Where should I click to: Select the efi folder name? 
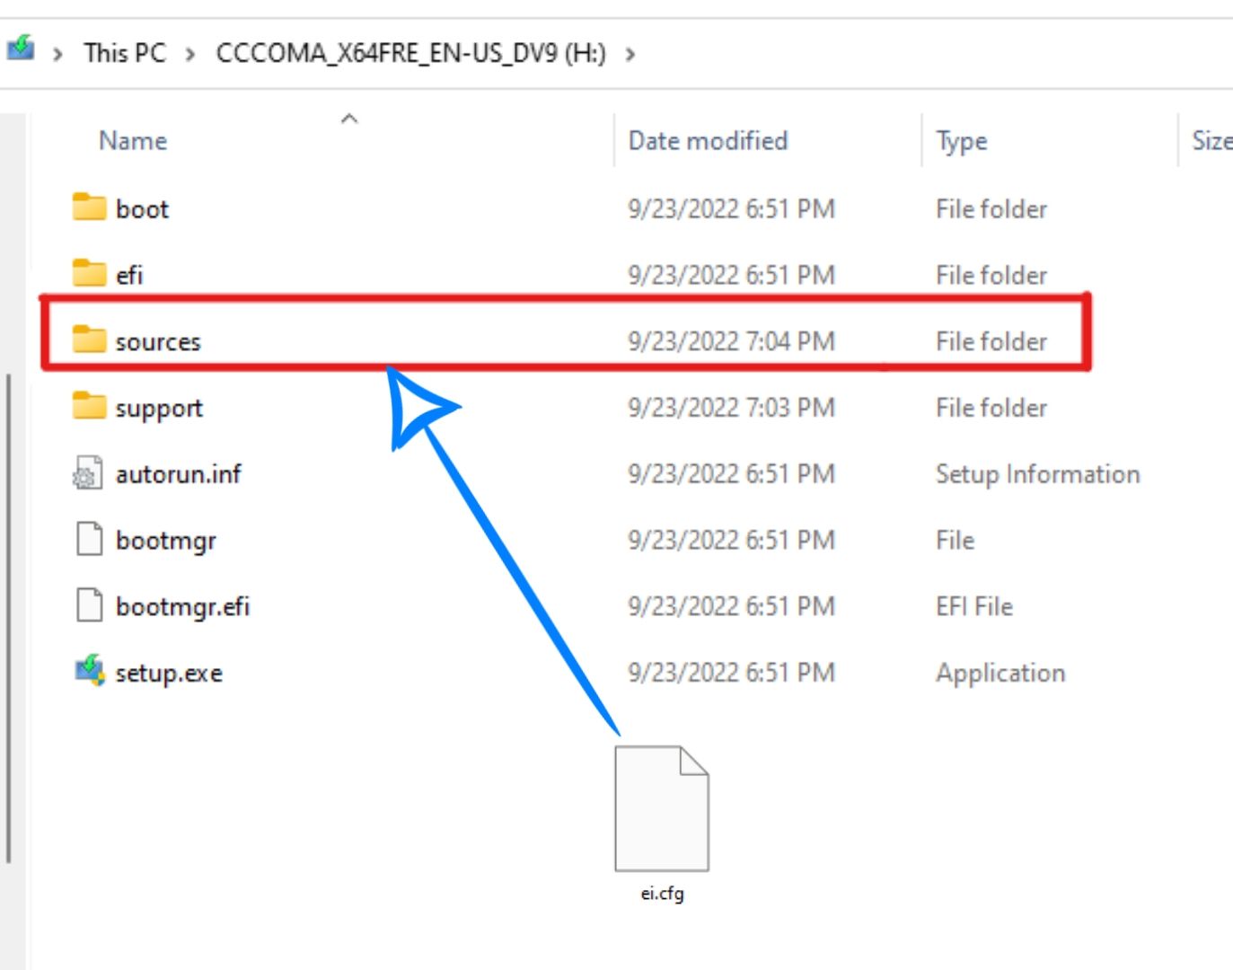pos(129,275)
